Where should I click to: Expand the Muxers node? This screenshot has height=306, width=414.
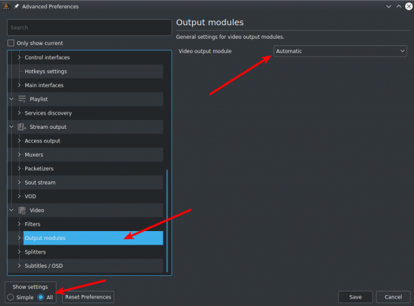point(19,155)
